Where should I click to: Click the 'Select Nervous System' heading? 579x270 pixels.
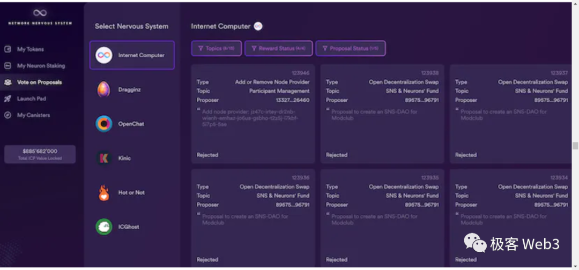(x=131, y=26)
